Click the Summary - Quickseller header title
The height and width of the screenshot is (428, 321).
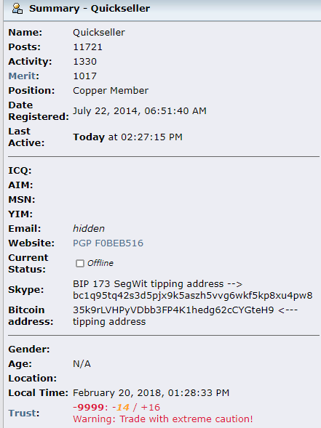[x=90, y=9]
